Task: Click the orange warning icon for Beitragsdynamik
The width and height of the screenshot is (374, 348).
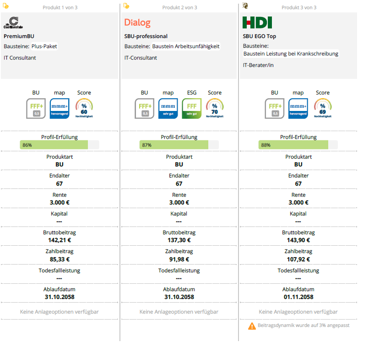Action: (252, 326)
